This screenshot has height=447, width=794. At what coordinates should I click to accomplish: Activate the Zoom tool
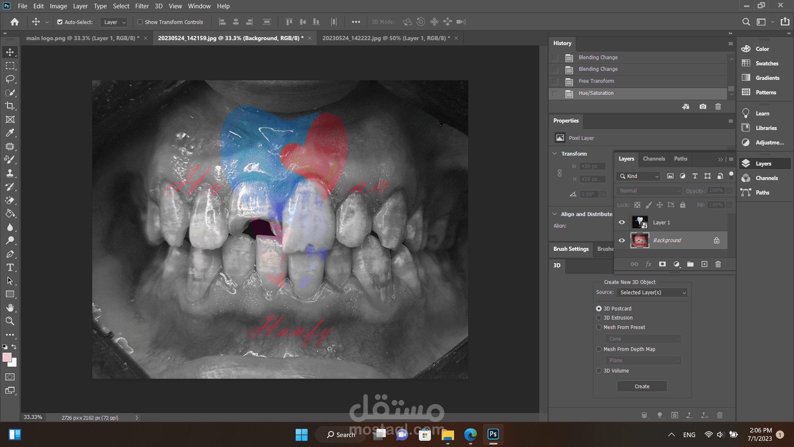(10, 321)
